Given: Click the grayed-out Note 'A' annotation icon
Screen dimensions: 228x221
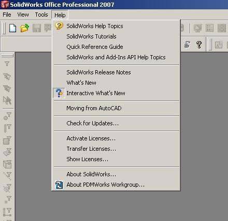Looking at the screenshot, I should tap(219, 45).
